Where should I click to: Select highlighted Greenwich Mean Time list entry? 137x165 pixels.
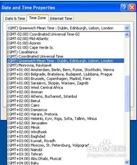[x=66, y=61]
